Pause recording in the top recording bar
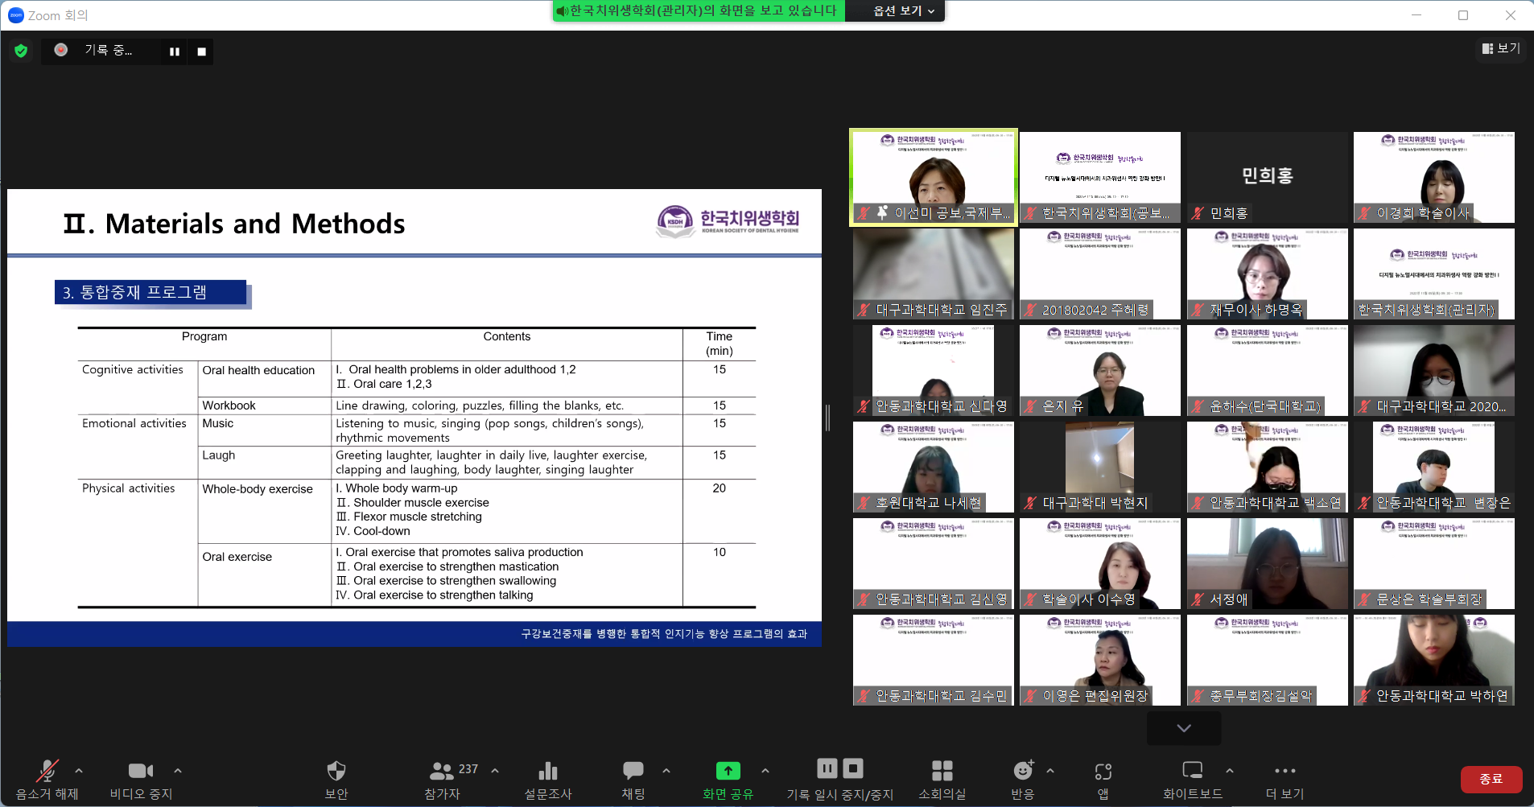 [x=175, y=51]
